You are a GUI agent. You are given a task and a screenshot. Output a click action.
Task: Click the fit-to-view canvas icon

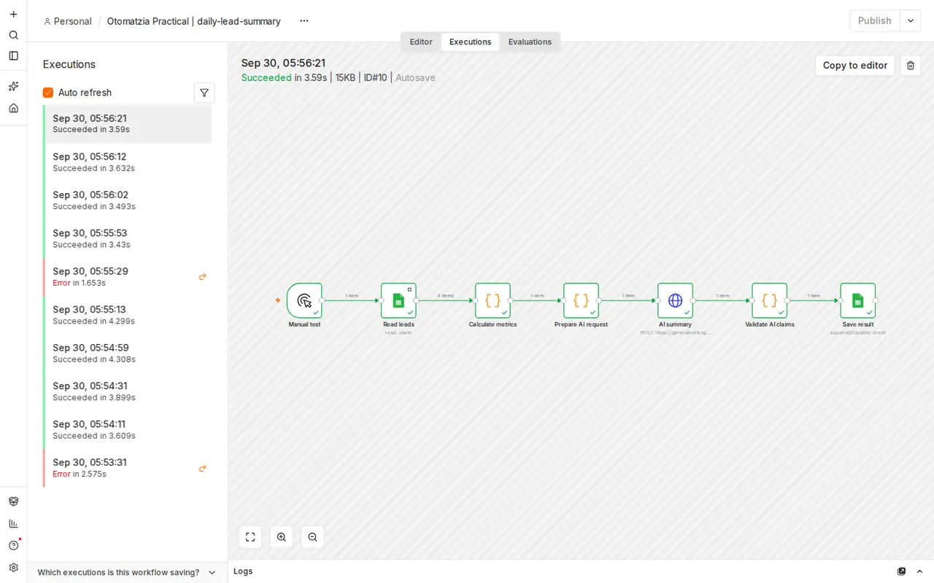[x=250, y=537]
